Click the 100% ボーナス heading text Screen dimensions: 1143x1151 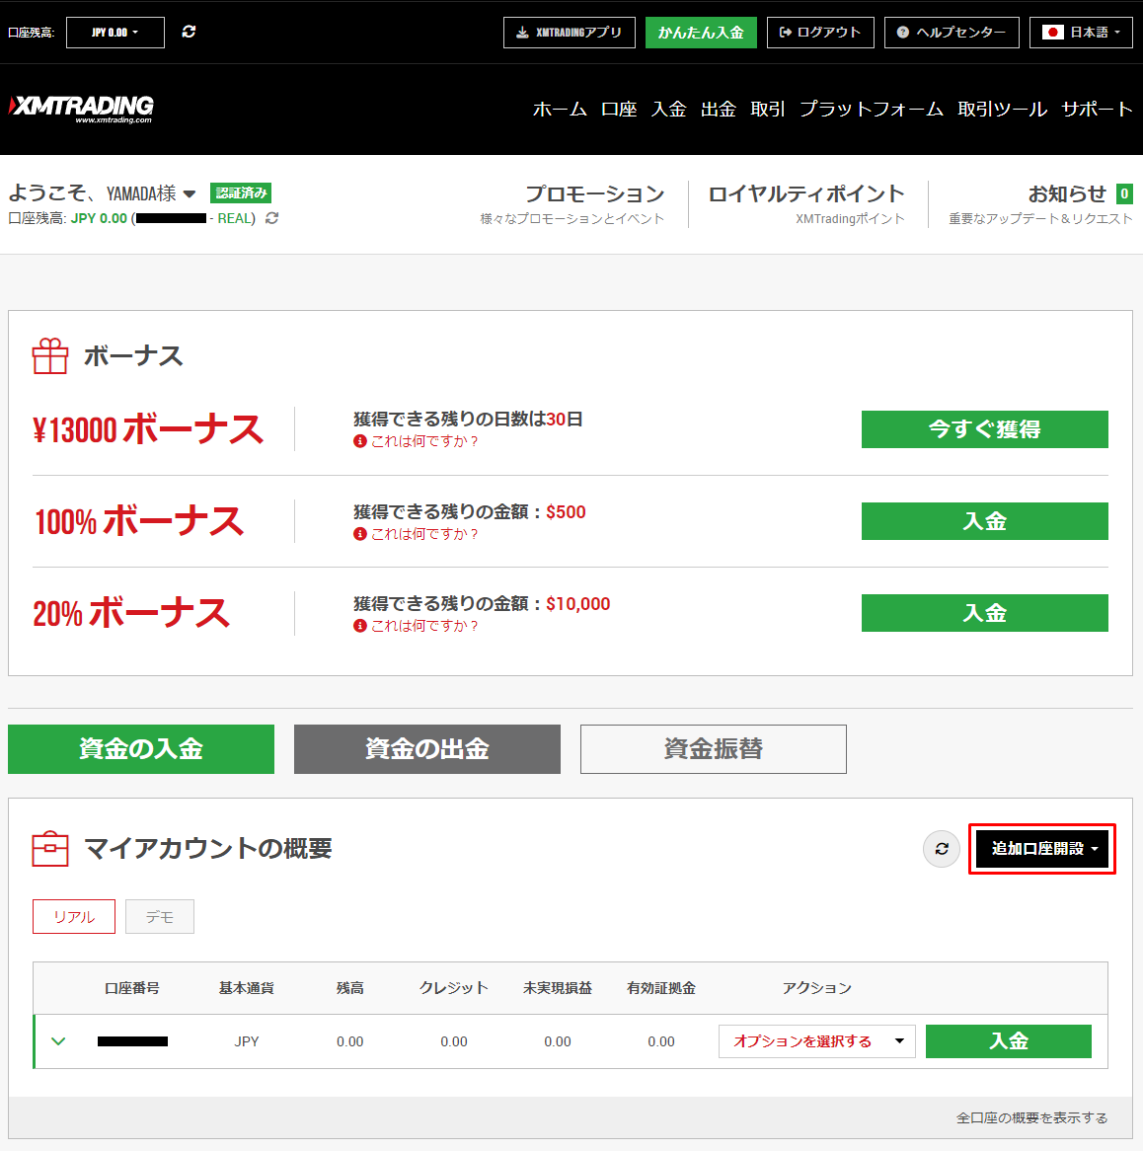coord(139,521)
